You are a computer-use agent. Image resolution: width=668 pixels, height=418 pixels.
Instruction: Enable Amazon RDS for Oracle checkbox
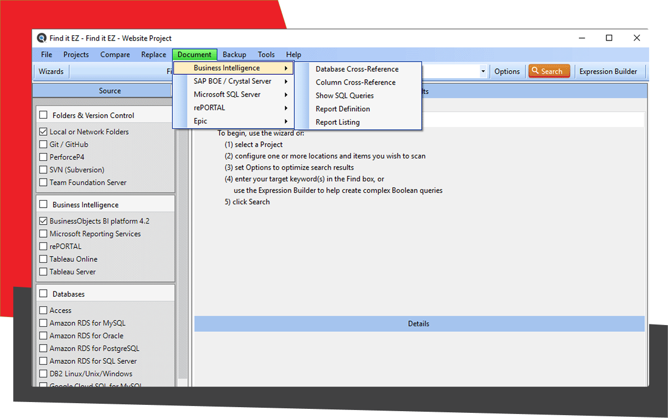pos(43,335)
